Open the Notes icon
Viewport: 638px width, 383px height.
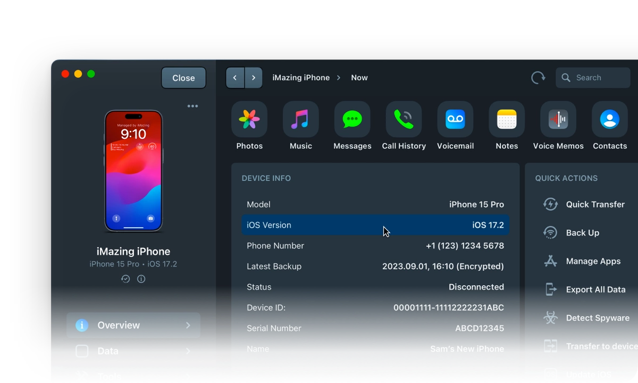(x=507, y=120)
